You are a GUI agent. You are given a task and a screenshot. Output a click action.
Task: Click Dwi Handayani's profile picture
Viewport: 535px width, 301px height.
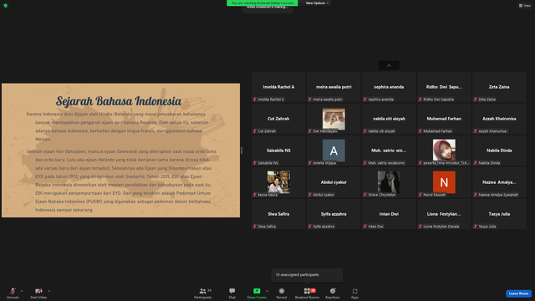tap(334, 119)
